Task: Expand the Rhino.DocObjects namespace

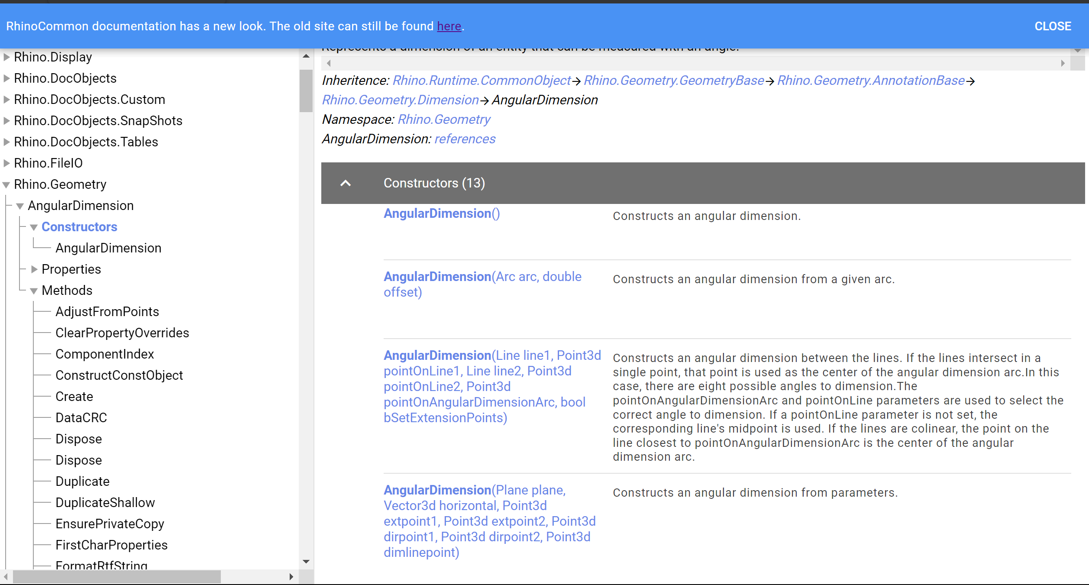Action: (x=6, y=78)
